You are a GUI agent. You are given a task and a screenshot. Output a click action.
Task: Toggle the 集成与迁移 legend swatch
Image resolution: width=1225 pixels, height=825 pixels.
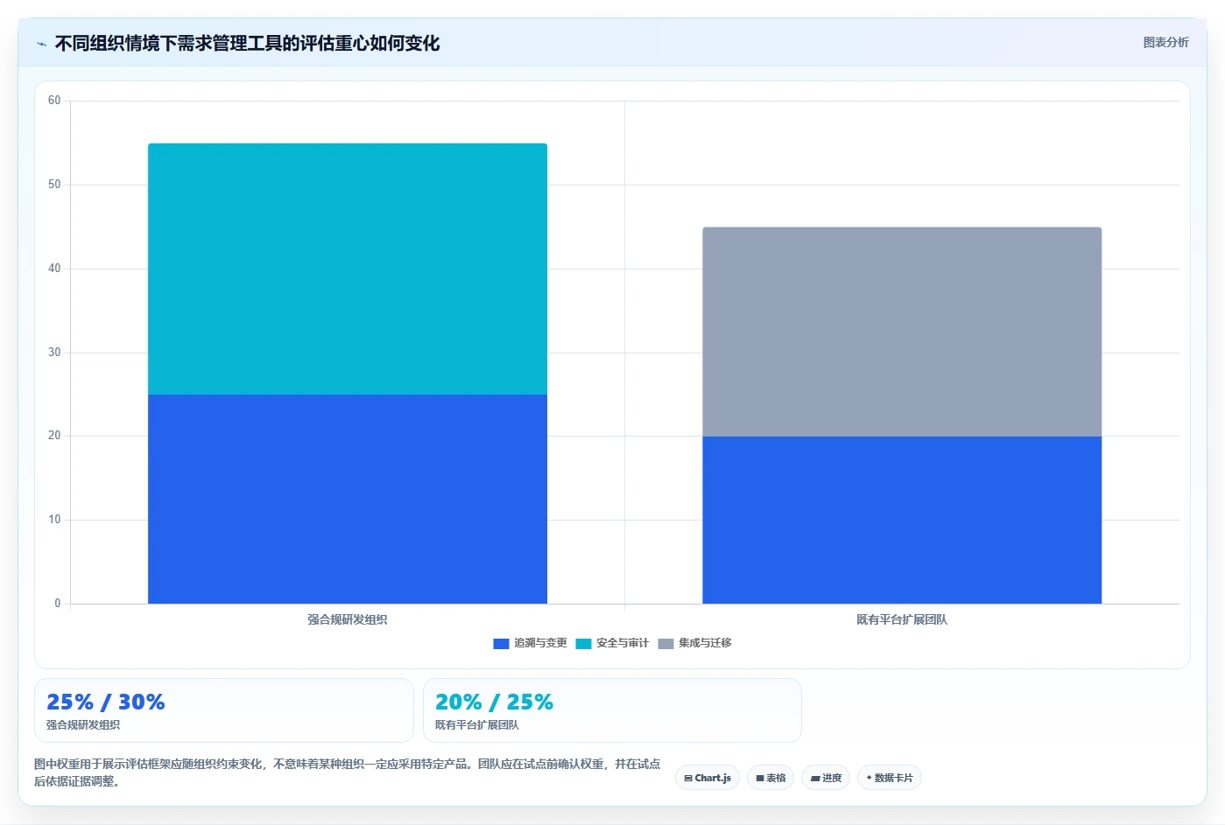tap(665, 644)
